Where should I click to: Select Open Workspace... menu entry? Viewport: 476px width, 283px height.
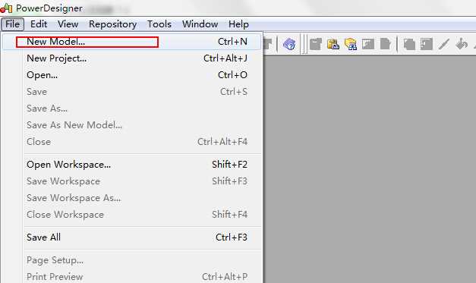(x=132, y=165)
